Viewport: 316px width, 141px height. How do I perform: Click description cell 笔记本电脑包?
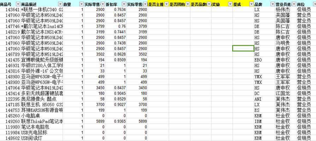(x=42, y=127)
